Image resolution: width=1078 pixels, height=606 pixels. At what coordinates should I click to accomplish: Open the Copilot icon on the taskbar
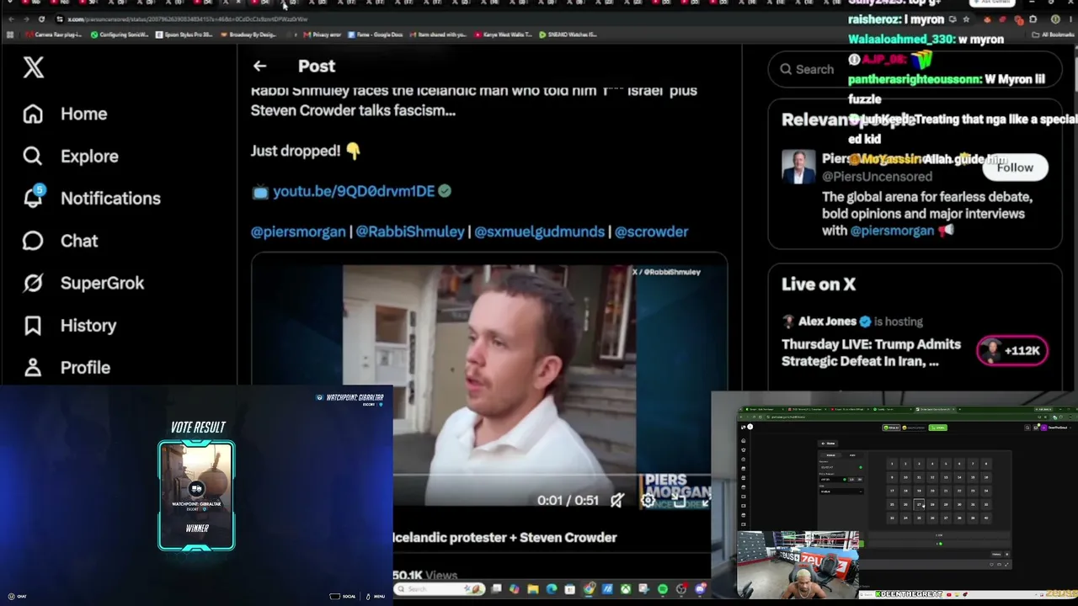click(x=515, y=589)
